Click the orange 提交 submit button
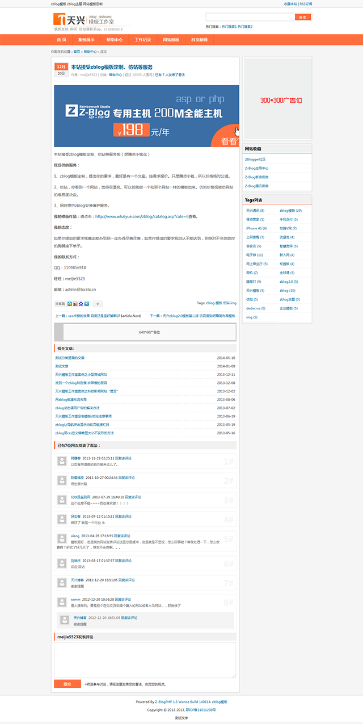Image resolution: width=363 pixels, height=724 pixels. (x=67, y=684)
